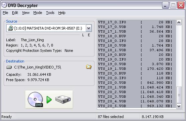Select file VTS_19_0.BUP
The width and height of the screenshot is (186, 121).
coord(137,55)
